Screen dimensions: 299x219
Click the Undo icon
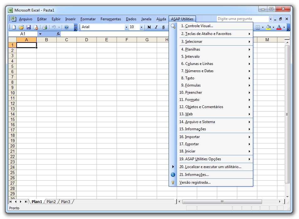pos(54,27)
